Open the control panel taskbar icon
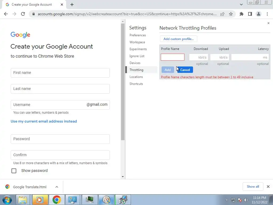273x205 pixels. pos(73,200)
